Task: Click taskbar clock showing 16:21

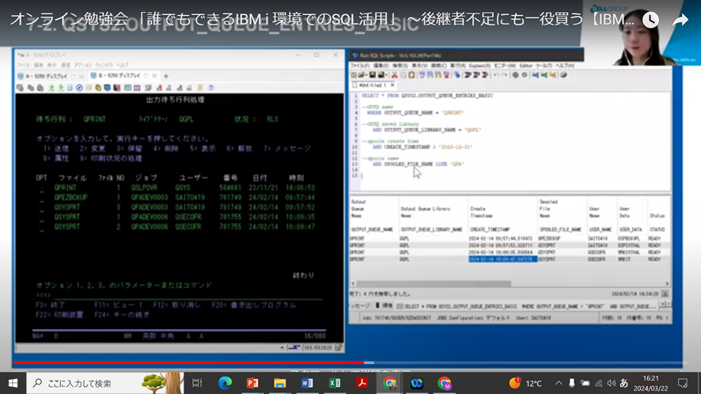Action: click(651, 383)
